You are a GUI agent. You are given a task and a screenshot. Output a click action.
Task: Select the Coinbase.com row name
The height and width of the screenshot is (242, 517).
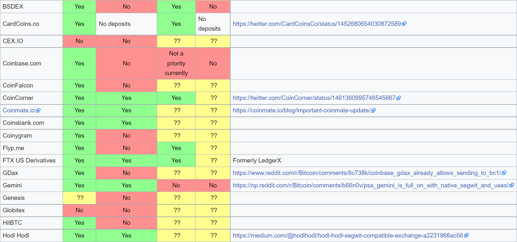point(22,64)
